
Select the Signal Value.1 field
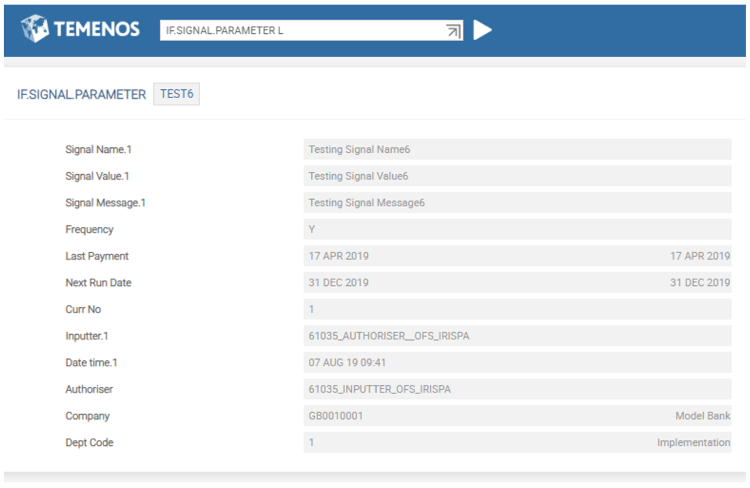click(516, 177)
